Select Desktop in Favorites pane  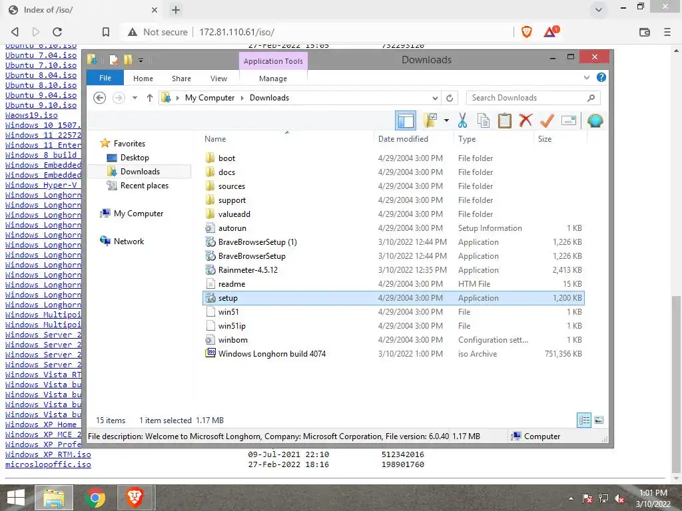click(x=135, y=158)
